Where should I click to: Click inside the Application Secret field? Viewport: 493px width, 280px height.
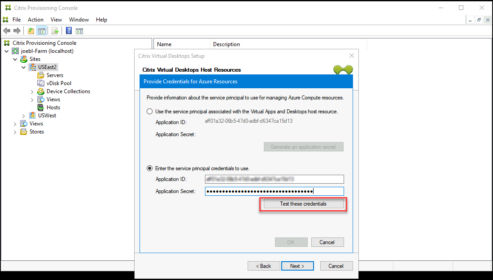point(275,191)
